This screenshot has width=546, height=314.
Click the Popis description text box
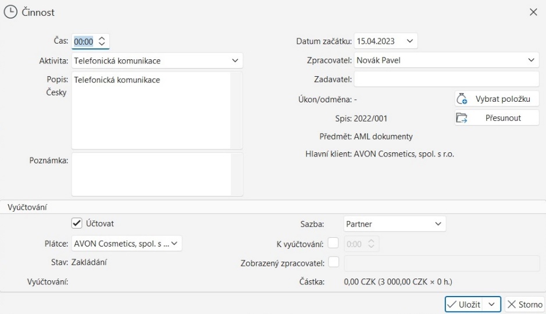pyautogui.click(x=151, y=110)
